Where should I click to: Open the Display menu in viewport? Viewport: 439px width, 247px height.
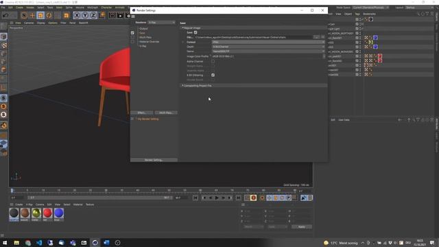41,23
